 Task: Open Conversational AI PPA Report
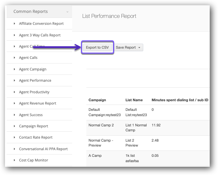pyautogui.click(x=43, y=149)
